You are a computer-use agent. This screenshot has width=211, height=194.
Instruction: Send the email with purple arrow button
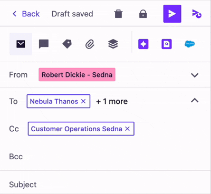pos(172,14)
